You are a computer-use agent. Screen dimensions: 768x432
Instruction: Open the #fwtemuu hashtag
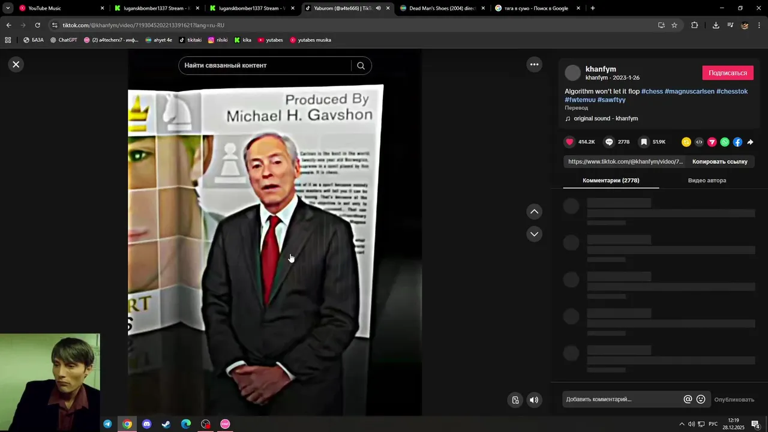point(580,100)
